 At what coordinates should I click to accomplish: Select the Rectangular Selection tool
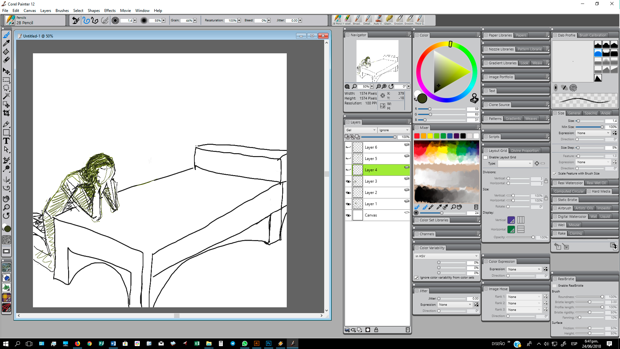(6, 80)
